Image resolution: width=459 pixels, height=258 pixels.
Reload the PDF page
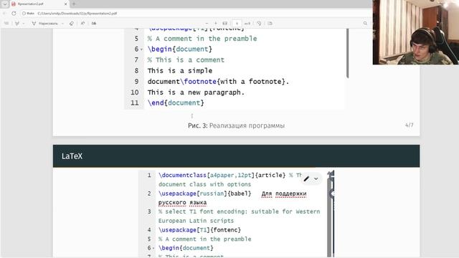click(x=14, y=14)
